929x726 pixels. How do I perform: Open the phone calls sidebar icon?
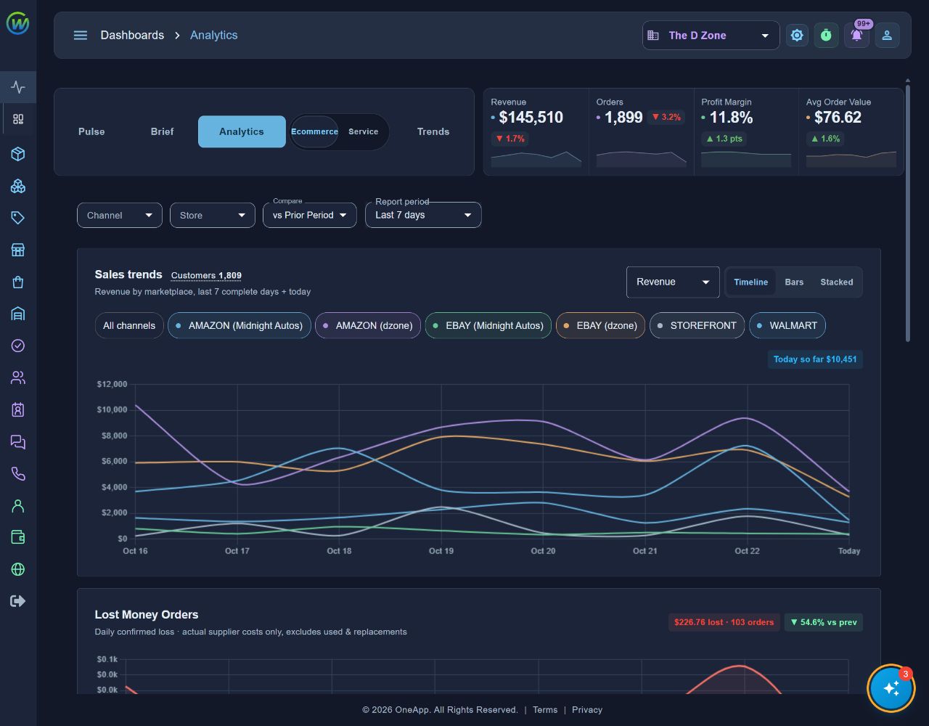[18, 473]
